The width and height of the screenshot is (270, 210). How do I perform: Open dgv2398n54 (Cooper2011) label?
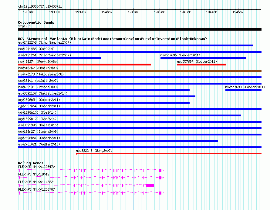(39, 138)
